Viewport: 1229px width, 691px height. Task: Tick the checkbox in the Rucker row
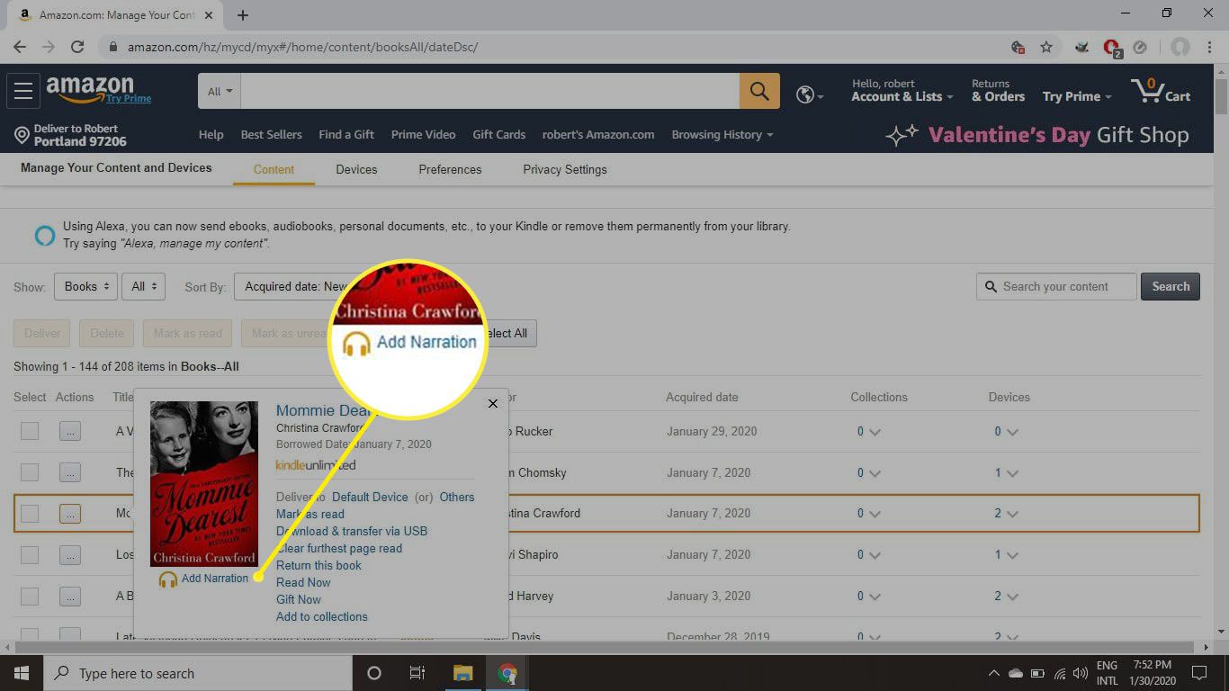point(30,431)
